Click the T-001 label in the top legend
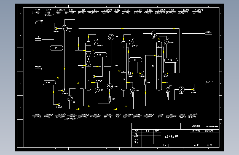The width and height of the screenshot is (239, 155). coord(82,10)
